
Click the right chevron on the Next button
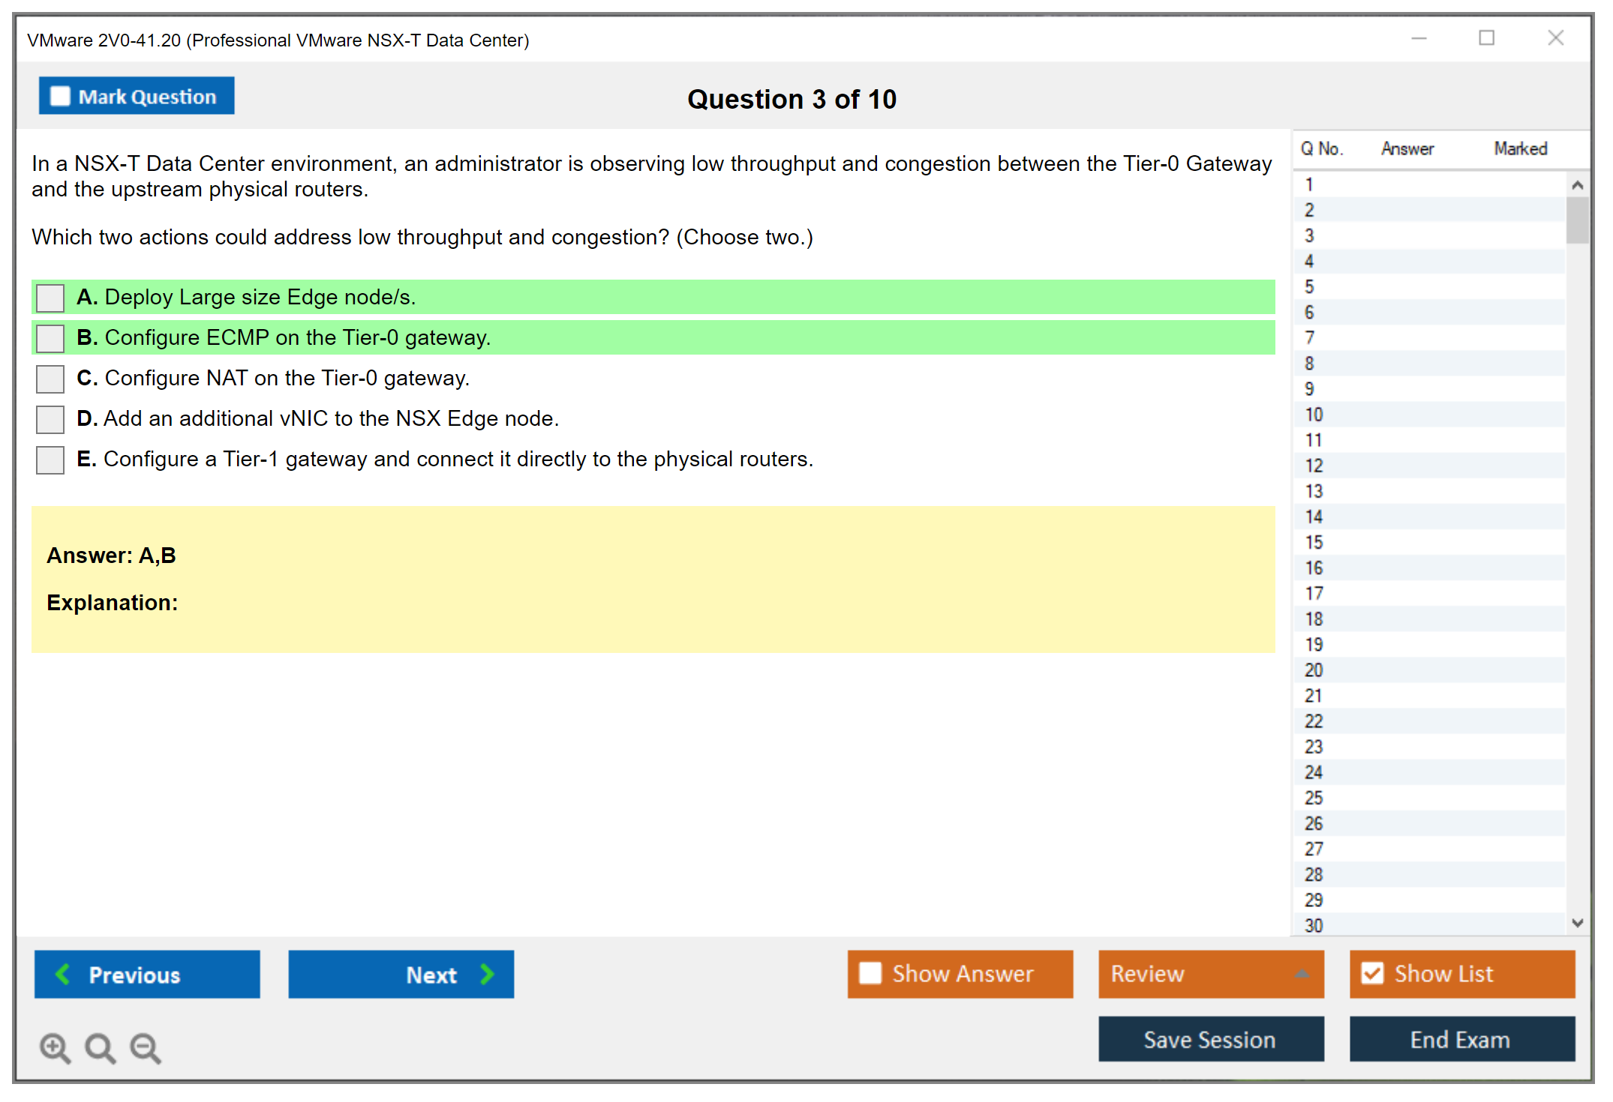click(x=488, y=974)
